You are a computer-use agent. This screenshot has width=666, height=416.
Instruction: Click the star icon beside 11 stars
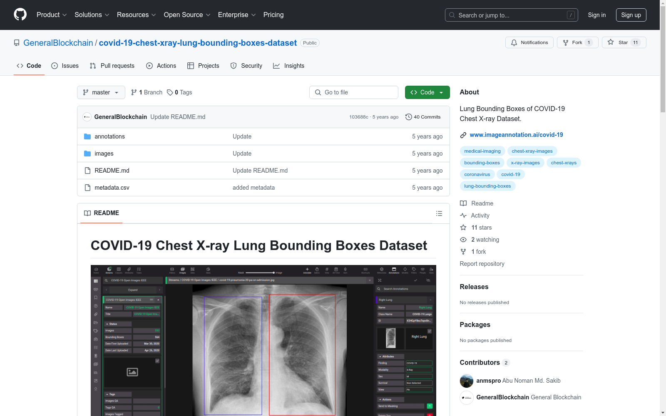coord(463,228)
